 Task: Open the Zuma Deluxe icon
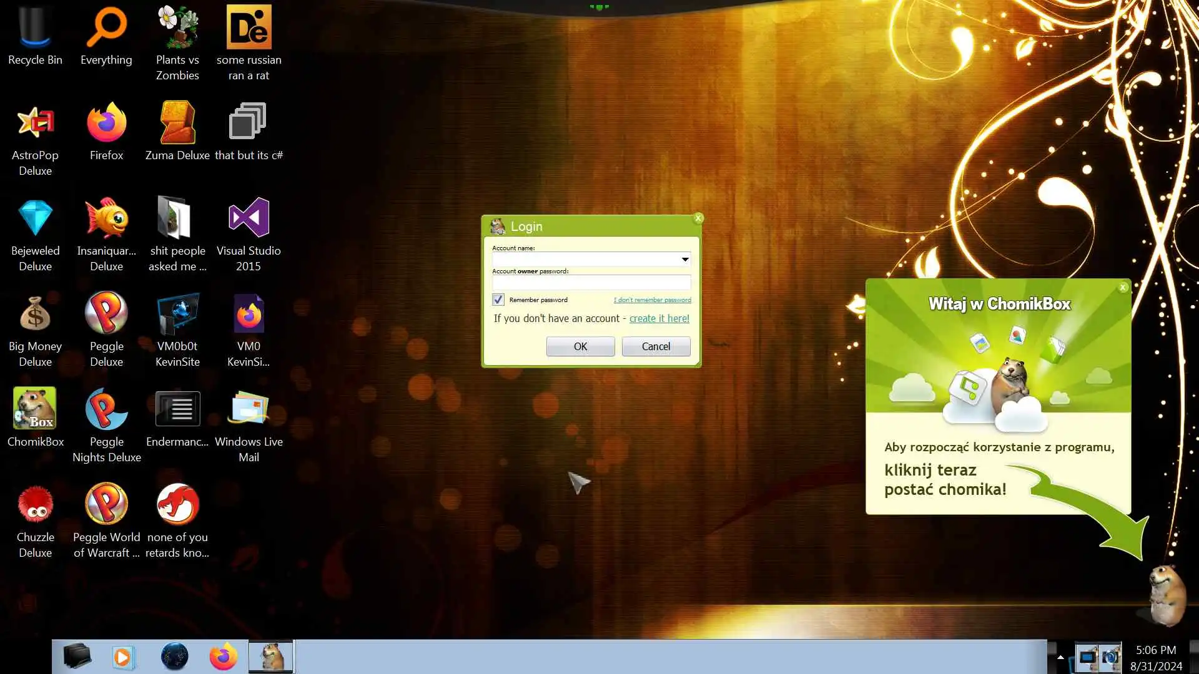point(177,123)
